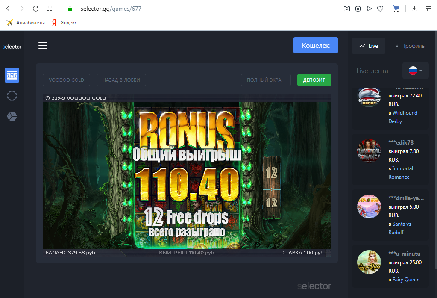
Task: Click the clock icon beside 22:49
Action: (48, 98)
